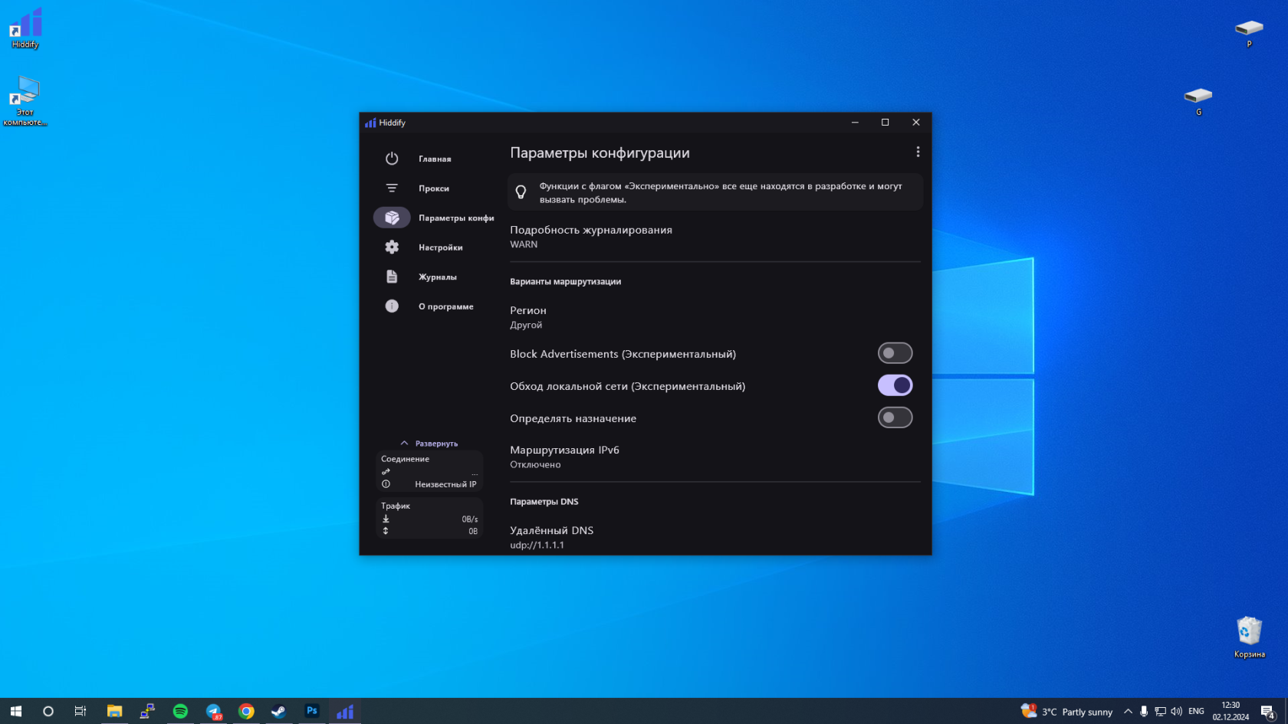The width and height of the screenshot is (1288, 724).
Task: Open Steam from the taskbar
Action: click(279, 711)
